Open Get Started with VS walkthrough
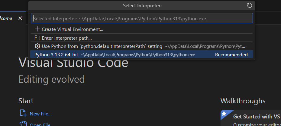 tap(251, 118)
